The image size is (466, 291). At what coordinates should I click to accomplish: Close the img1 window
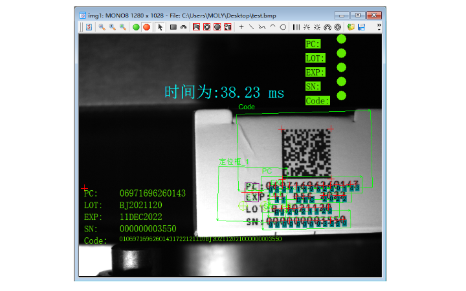374,15
